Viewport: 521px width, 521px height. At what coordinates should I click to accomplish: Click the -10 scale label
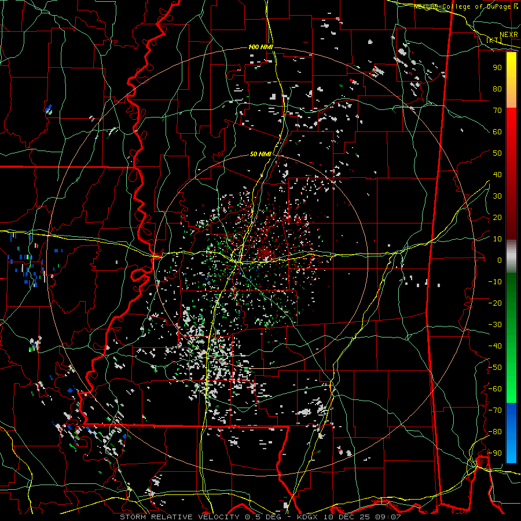click(x=495, y=282)
